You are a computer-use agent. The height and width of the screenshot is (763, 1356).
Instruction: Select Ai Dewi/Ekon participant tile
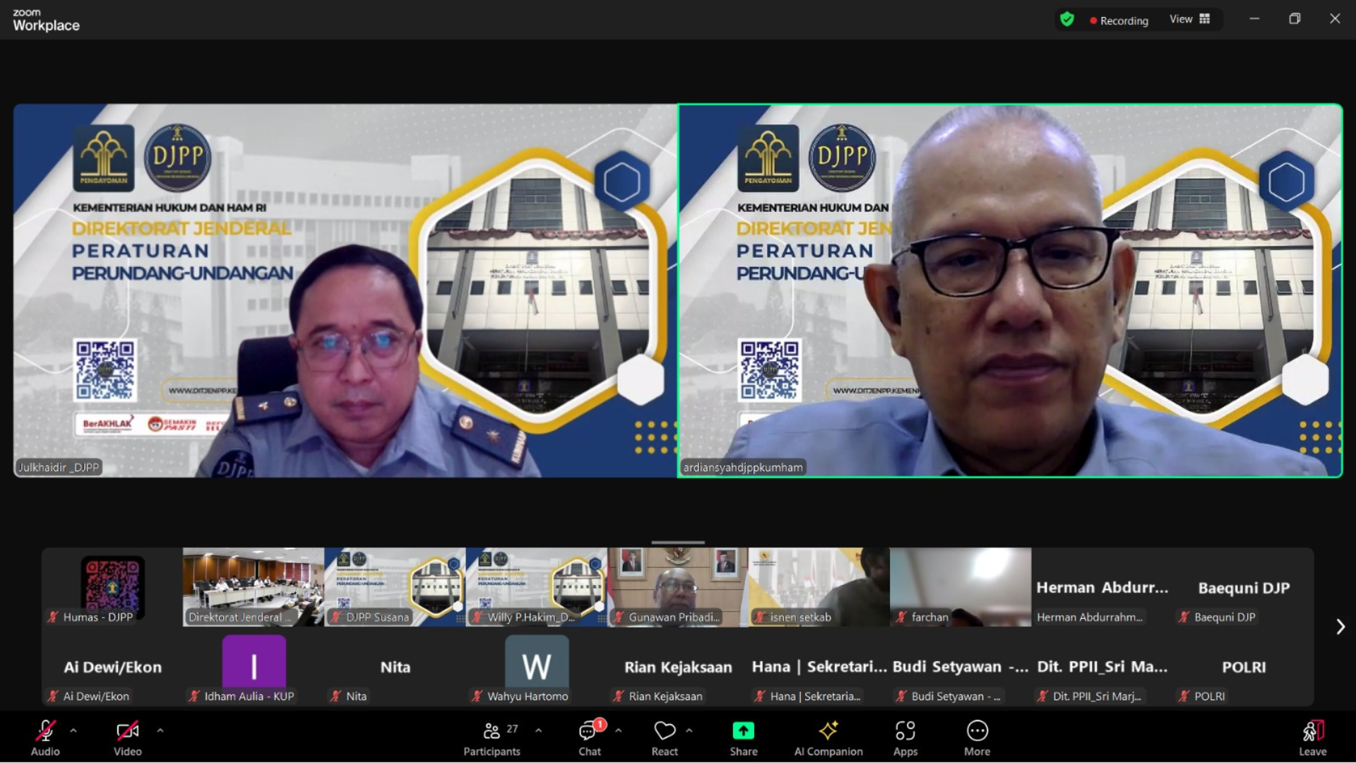pyautogui.click(x=112, y=667)
